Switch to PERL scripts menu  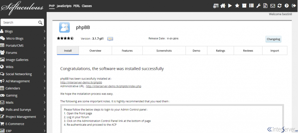click(x=77, y=6)
